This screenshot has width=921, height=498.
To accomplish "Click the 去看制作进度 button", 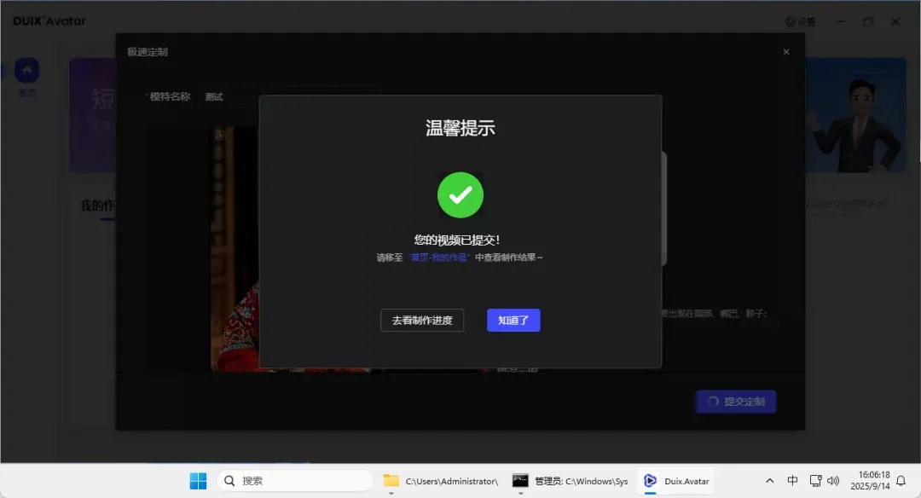I will (422, 320).
